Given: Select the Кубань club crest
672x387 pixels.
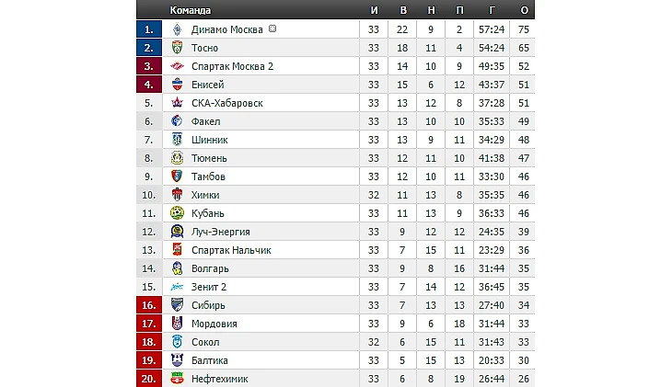Looking at the screenshot, I should click(177, 213).
